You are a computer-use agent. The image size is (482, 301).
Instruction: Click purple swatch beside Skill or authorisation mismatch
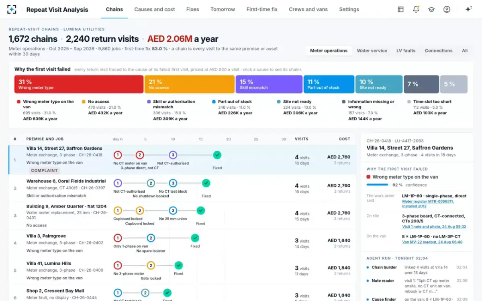pyautogui.click(x=149, y=102)
